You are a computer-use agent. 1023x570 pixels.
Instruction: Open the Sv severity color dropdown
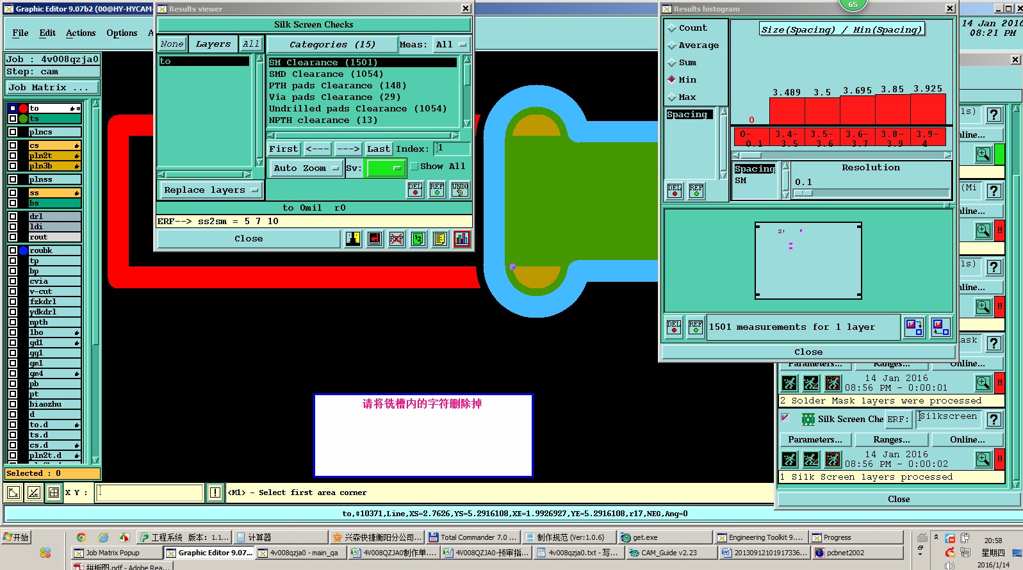(x=385, y=168)
